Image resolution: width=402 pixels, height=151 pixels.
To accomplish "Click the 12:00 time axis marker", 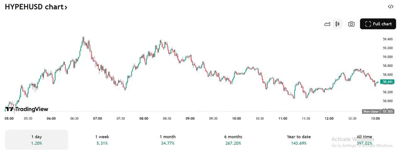I will [x=329, y=118].
